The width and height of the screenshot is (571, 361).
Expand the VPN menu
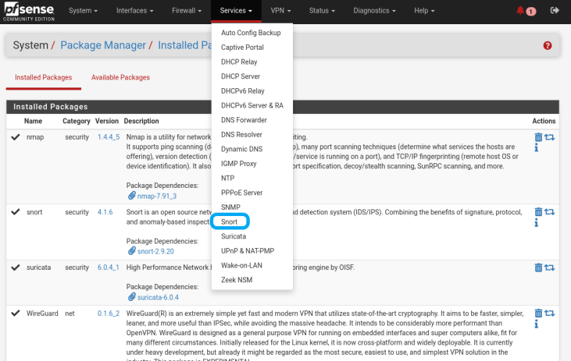coord(280,11)
